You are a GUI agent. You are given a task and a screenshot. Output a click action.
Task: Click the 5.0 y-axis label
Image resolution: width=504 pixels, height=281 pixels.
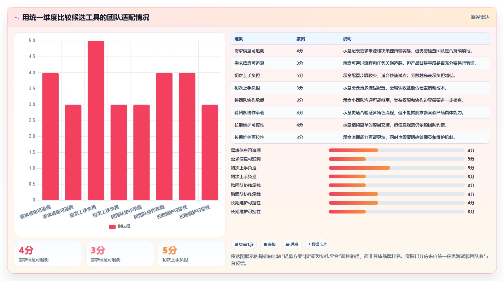tap(32, 41)
